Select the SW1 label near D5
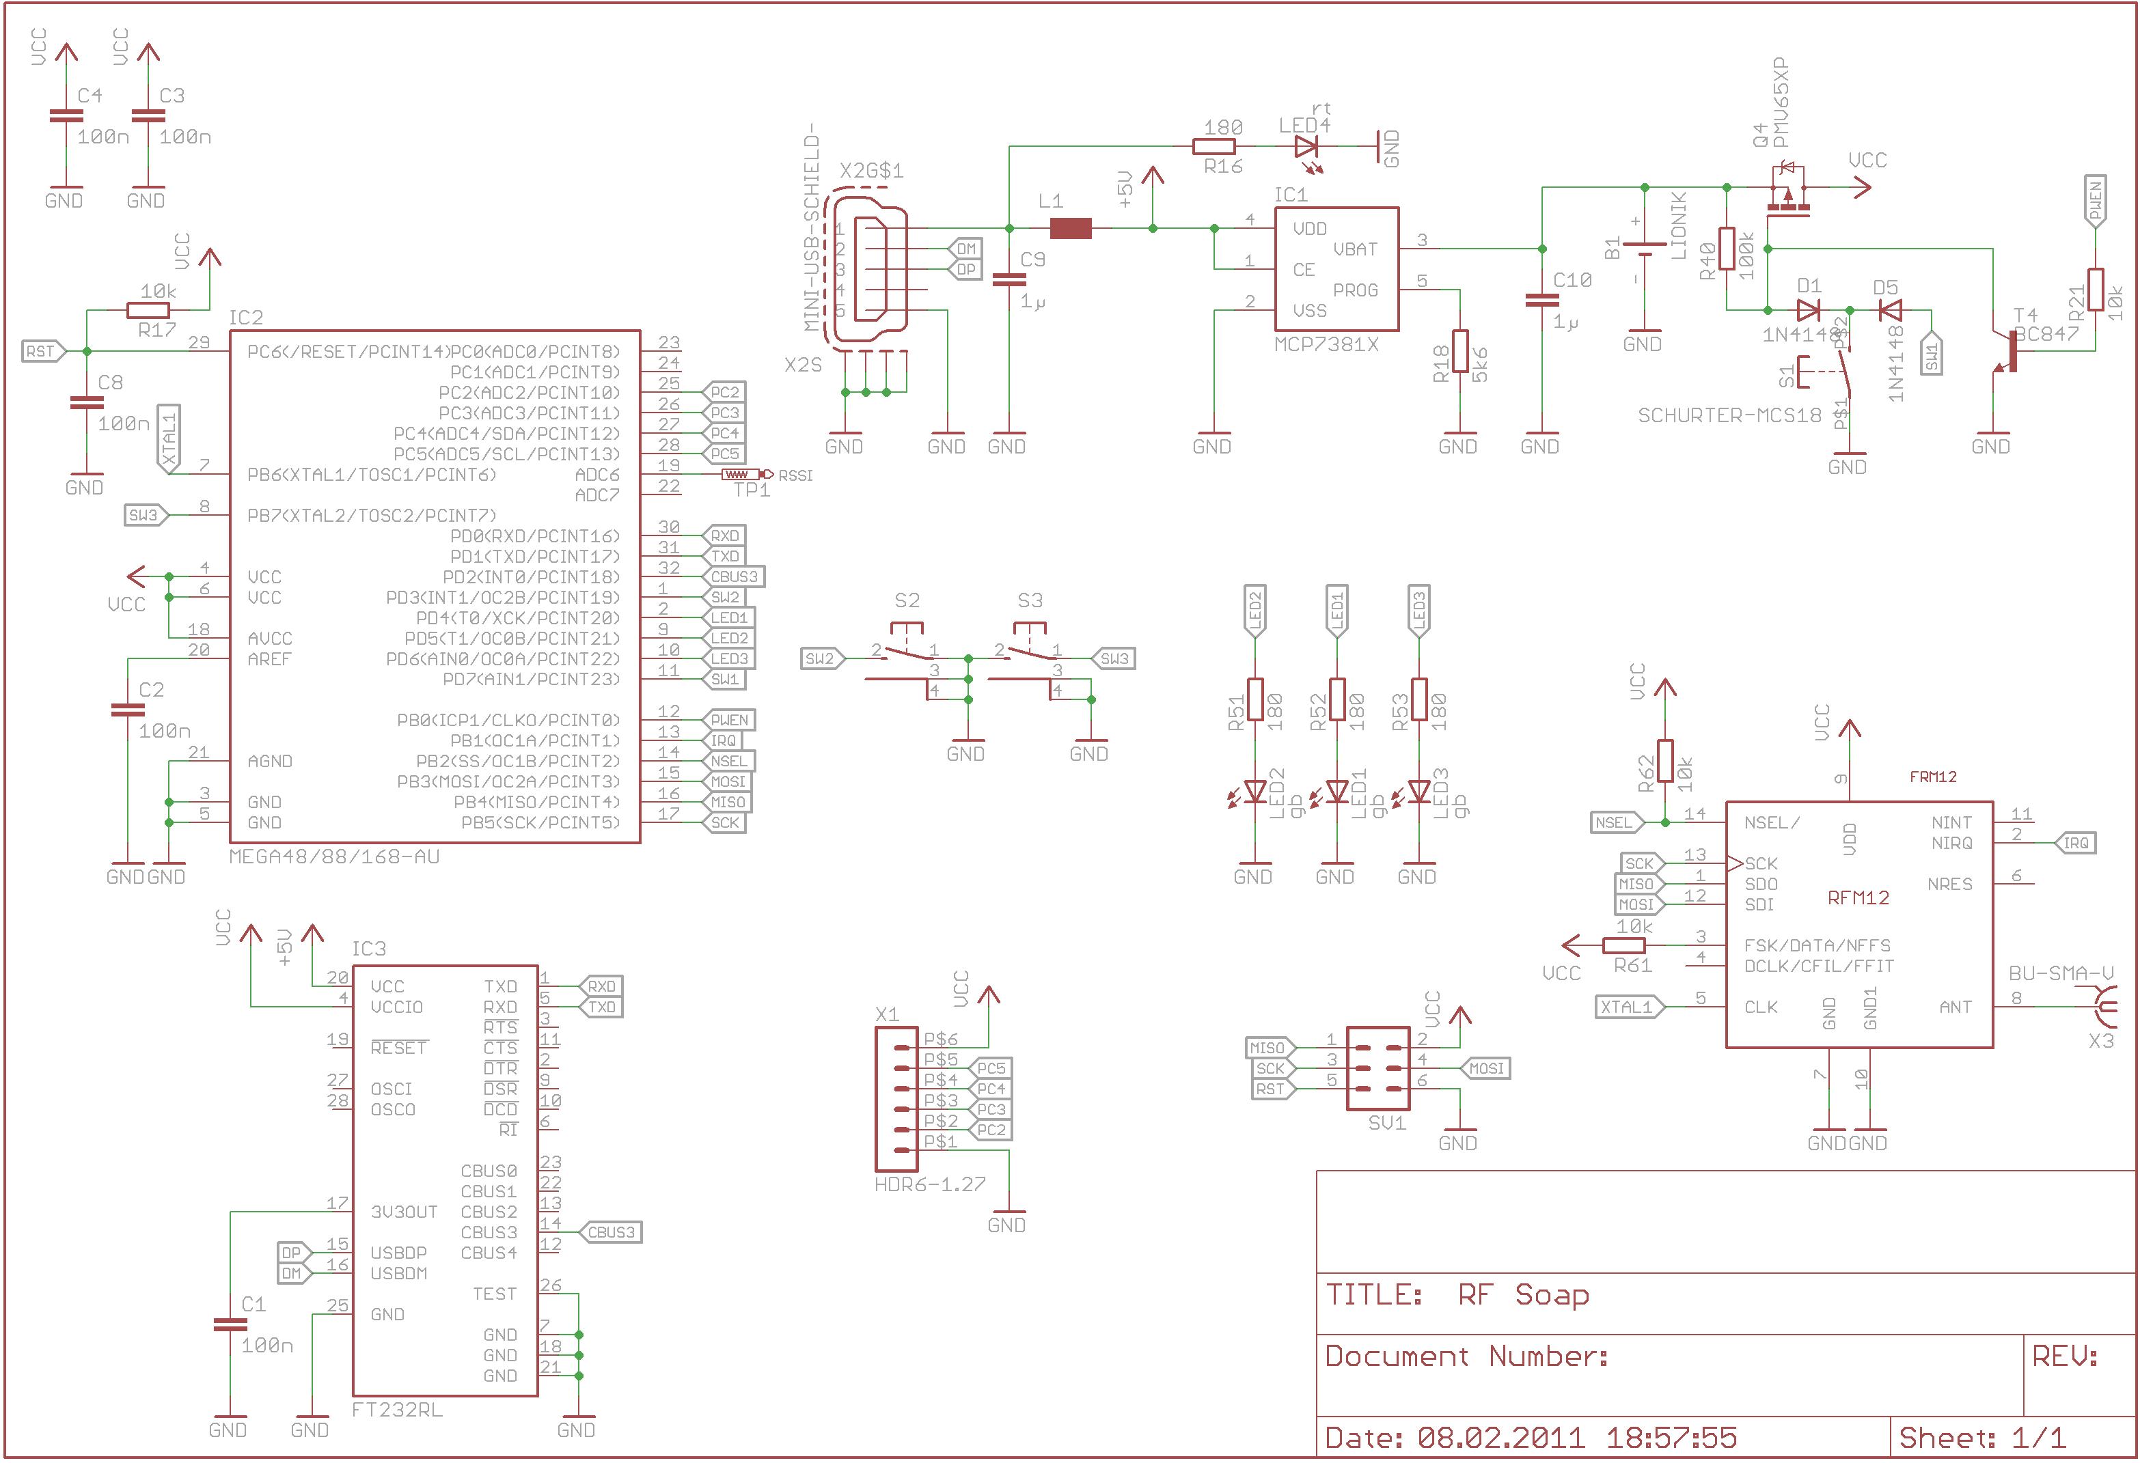 pyautogui.click(x=1932, y=352)
